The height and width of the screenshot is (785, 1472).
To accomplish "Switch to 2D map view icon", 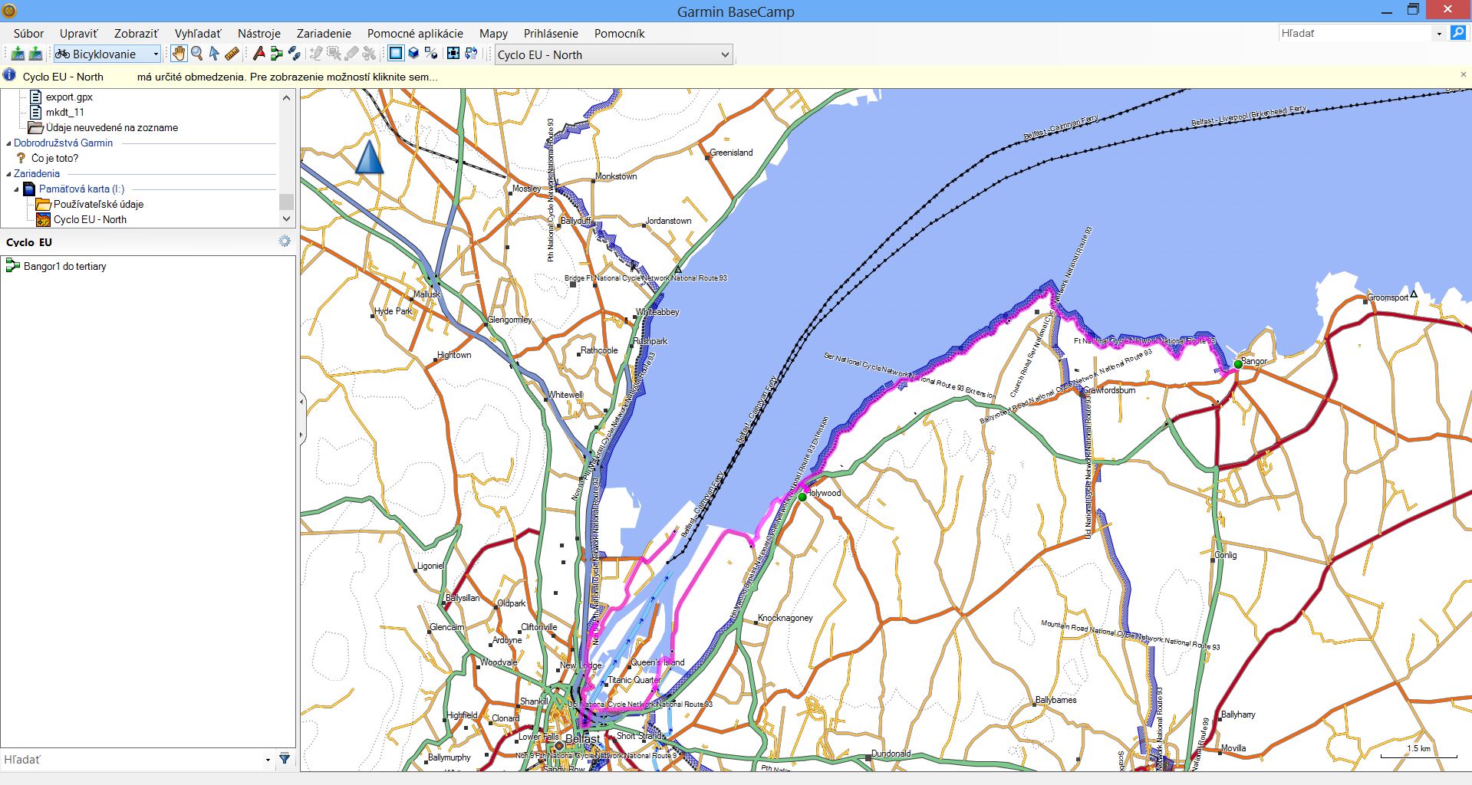I will pos(396,54).
